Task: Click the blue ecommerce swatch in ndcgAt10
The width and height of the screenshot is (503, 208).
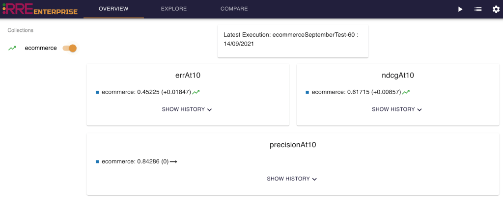Action: point(307,92)
